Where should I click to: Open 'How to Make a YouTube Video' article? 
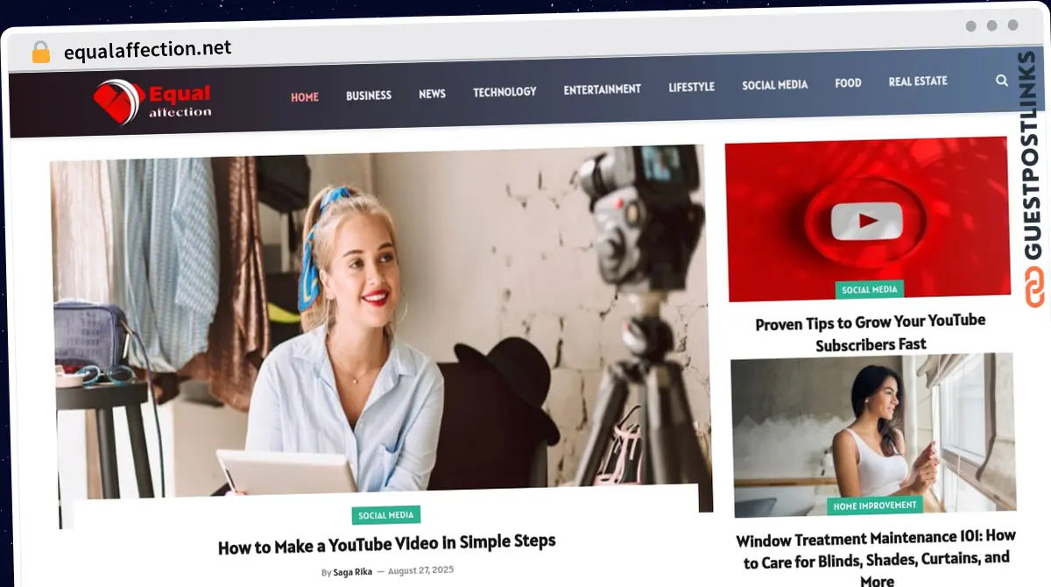tap(386, 544)
